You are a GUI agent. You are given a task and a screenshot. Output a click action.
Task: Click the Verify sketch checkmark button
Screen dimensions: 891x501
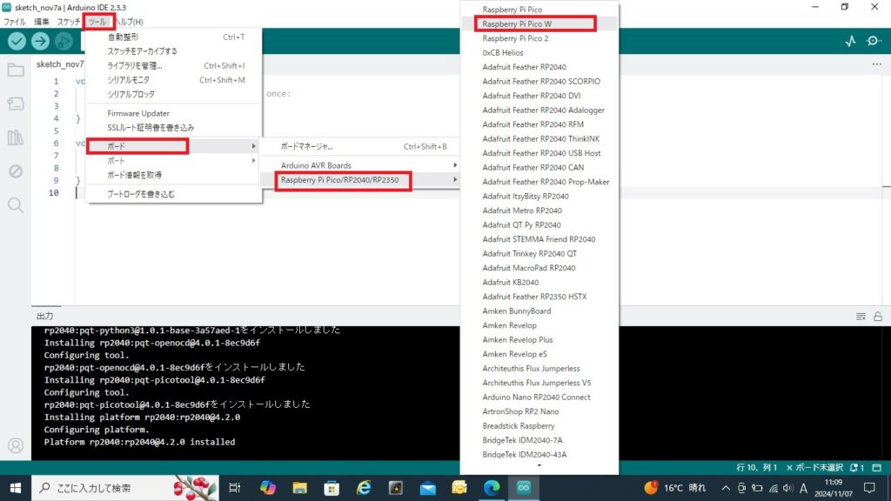(17, 41)
